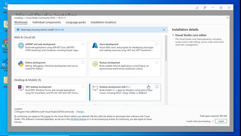Image resolution: width=241 pixels, height=136 pixels.
Task: Click the ASP.NET web development globe icon
Action: [x=21, y=45]
